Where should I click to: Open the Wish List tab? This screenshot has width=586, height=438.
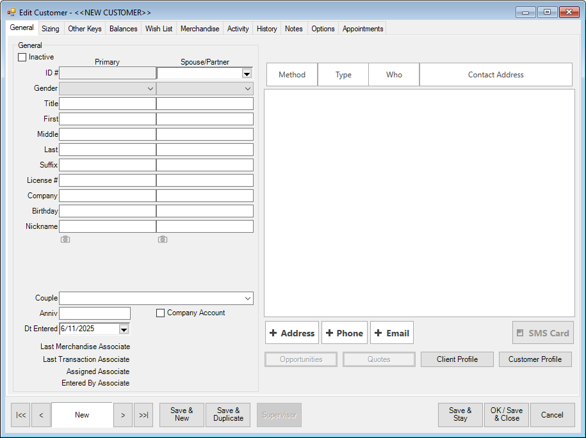coord(159,29)
